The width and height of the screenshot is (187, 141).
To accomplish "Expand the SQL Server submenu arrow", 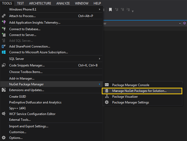I will pos(100,59).
